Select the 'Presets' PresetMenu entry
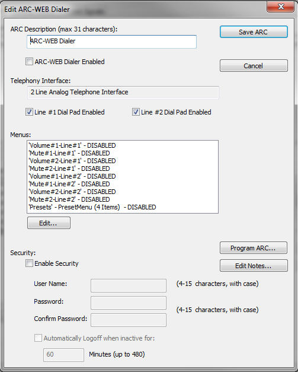The width and height of the screenshot is (298, 372). (123, 207)
